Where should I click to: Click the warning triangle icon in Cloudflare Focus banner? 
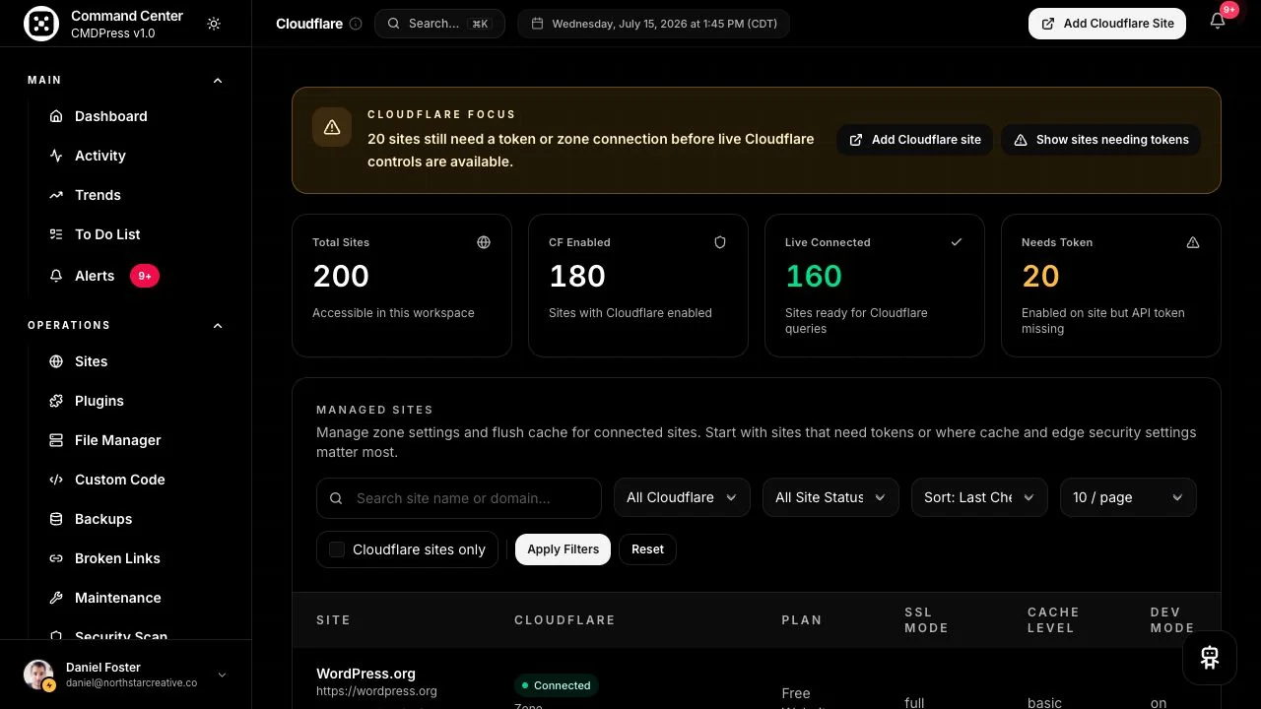click(x=332, y=127)
